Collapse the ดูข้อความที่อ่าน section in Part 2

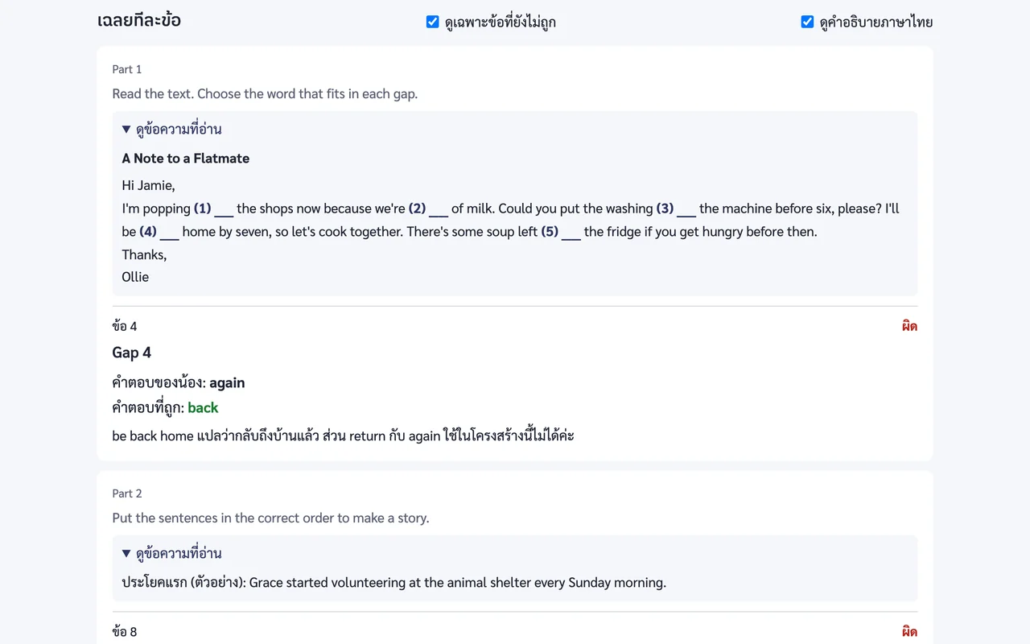pos(171,553)
